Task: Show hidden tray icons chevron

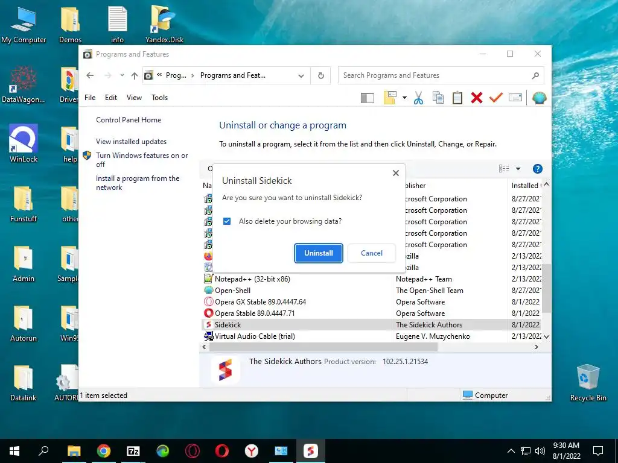Action: click(x=511, y=451)
